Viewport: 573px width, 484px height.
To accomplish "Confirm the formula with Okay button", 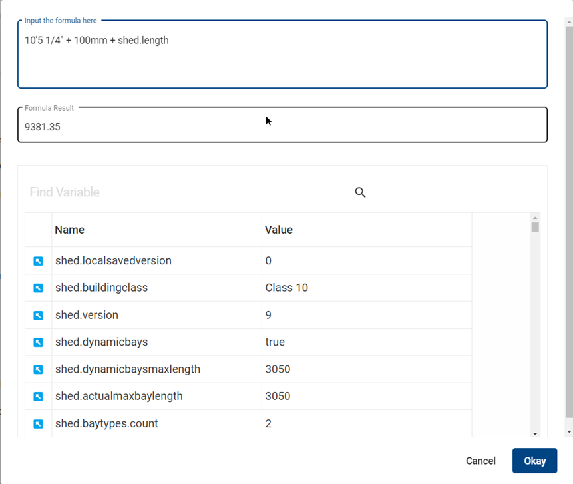I will pyautogui.click(x=534, y=461).
